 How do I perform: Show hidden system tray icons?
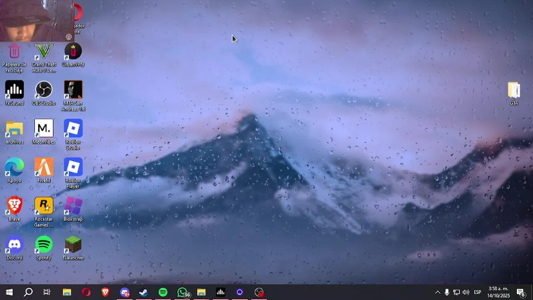(x=437, y=292)
